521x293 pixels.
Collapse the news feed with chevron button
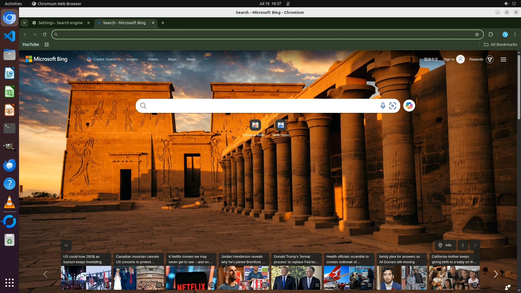click(x=66, y=245)
